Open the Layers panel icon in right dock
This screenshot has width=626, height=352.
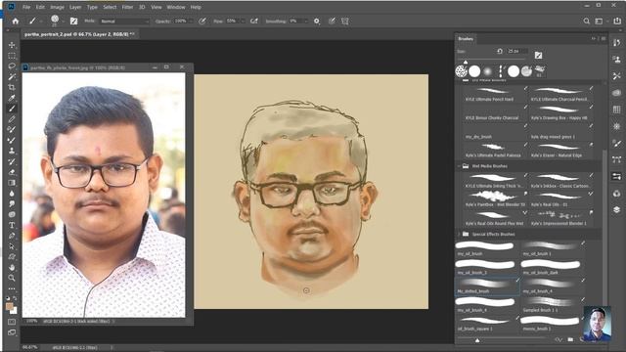click(617, 209)
